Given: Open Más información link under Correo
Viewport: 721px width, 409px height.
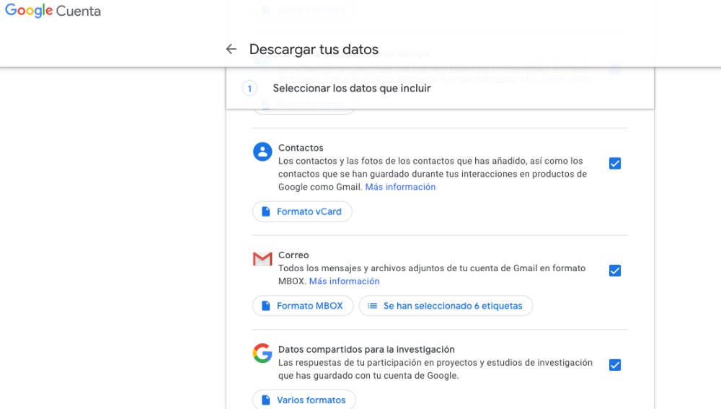Looking at the screenshot, I should tap(344, 281).
